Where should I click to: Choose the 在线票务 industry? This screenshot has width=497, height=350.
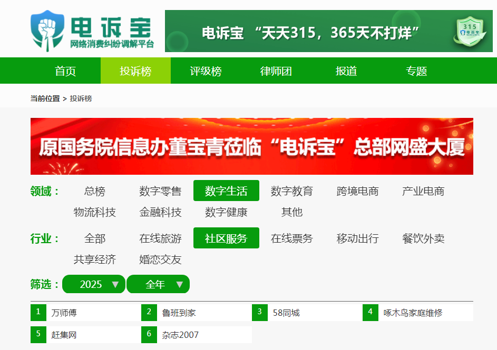[x=292, y=238]
